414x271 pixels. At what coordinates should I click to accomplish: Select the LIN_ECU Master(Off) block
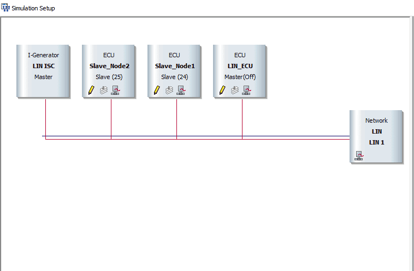click(239, 71)
